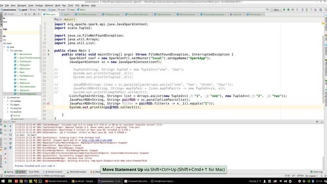Screen dimensions: 327x184
Task: Switch to the Main.java editor tab
Action: (50, 14)
